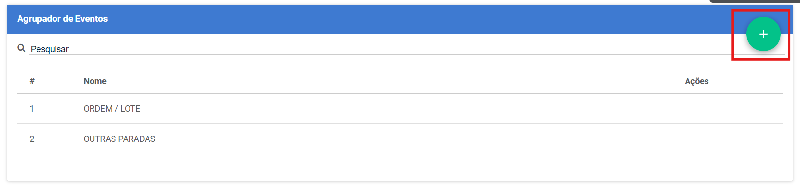Select the ORDEM / LOTE row name
800x191 pixels.
pos(112,109)
